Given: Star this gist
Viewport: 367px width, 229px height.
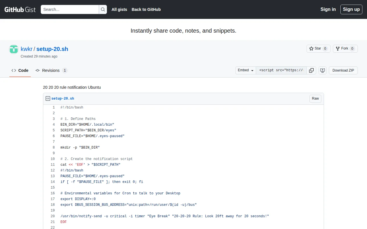Looking at the screenshot, I should [318, 49].
